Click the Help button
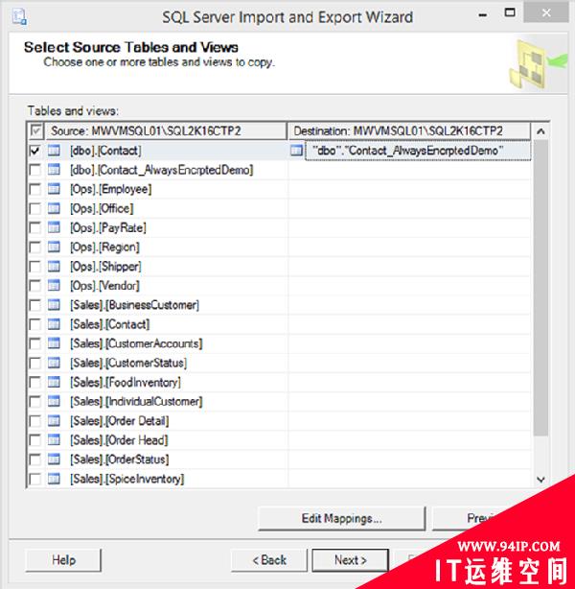 [x=63, y=560]
